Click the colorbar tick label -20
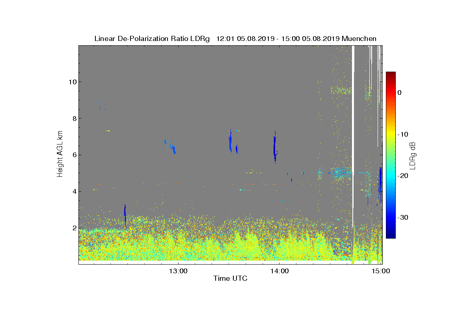The width and height of the screenshot is (473, 315). coord(402,176)
